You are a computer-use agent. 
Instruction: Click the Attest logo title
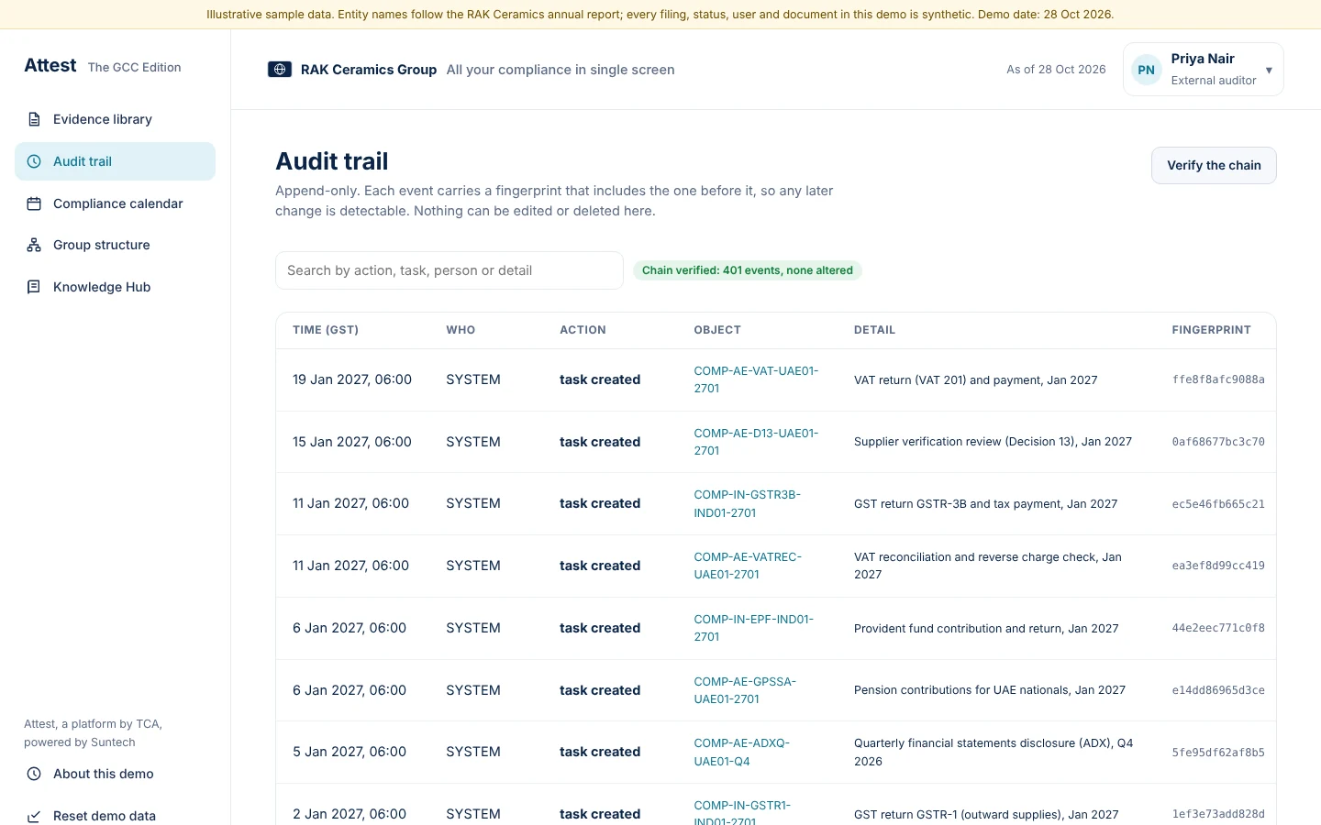click(50, 65)
